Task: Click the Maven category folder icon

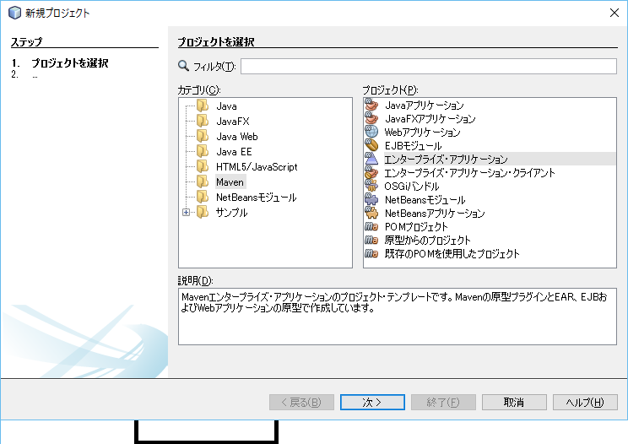Action: point(203,181)
